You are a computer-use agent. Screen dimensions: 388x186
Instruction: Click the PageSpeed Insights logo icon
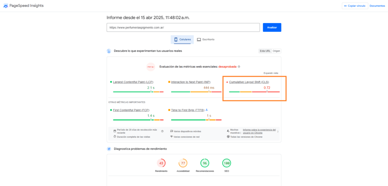[x=6, y=6]
